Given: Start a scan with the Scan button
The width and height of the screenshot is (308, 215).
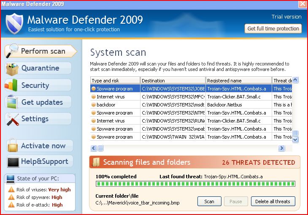Looking at the screenshot, I should click(209, 201).
